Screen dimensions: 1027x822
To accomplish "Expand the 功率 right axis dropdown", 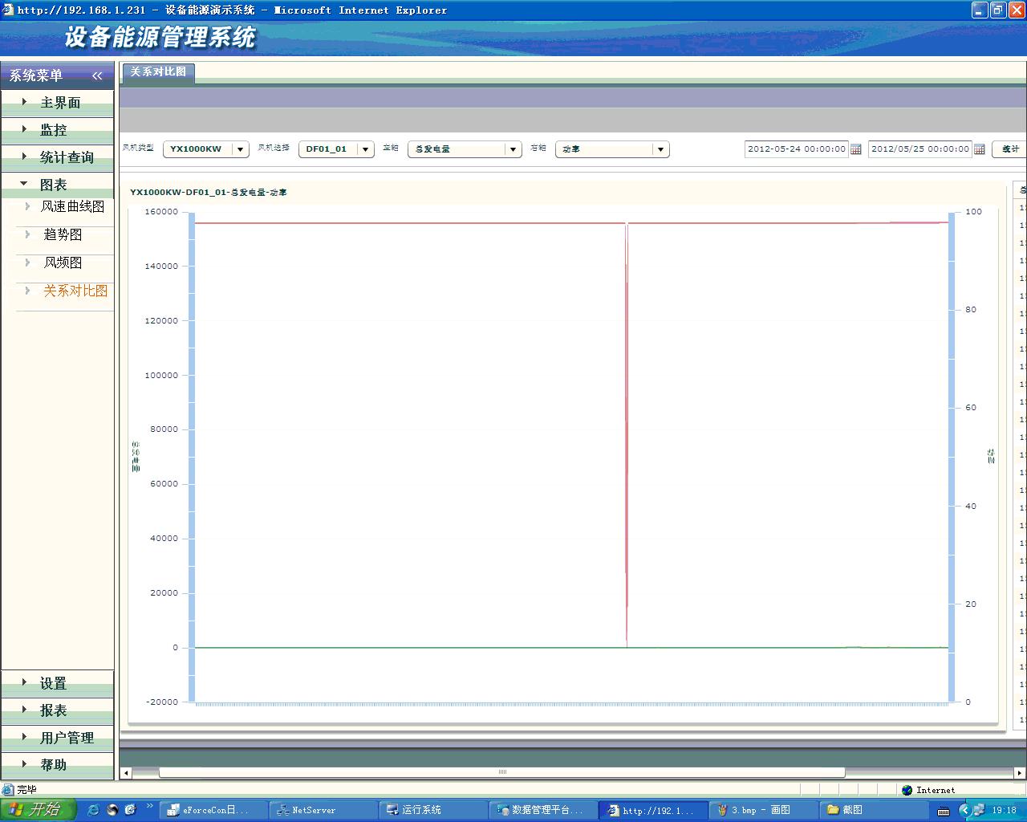I will [x=660, y=149].
